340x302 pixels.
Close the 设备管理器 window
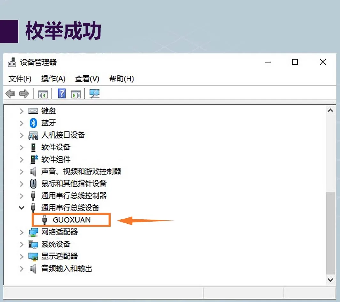323,62
